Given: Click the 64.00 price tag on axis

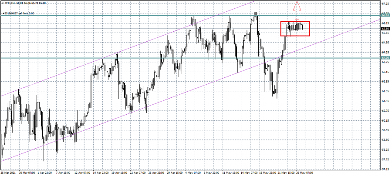Looking at the screenshot, I should coord(385,58).
